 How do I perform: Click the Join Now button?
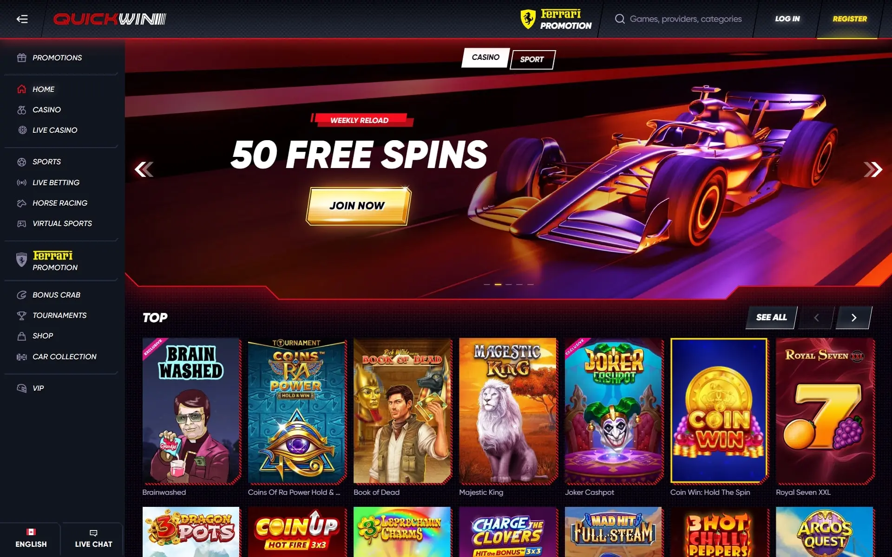358,206
